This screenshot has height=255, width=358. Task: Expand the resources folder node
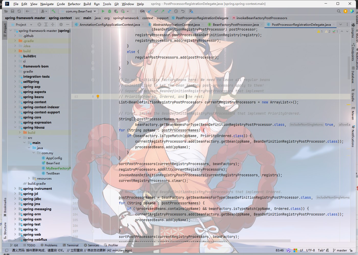[x=29, y=179]
